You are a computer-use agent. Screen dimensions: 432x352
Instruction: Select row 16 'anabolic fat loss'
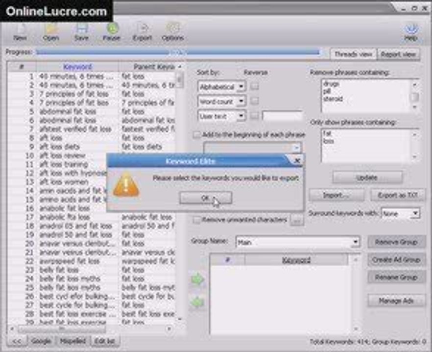click(x=58, y=208)
